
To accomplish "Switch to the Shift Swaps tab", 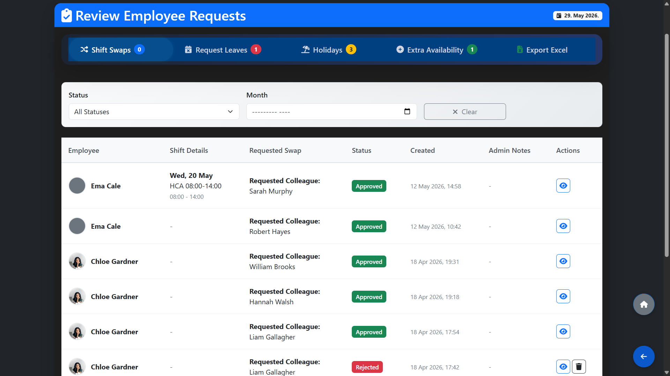I will (121, 49).
